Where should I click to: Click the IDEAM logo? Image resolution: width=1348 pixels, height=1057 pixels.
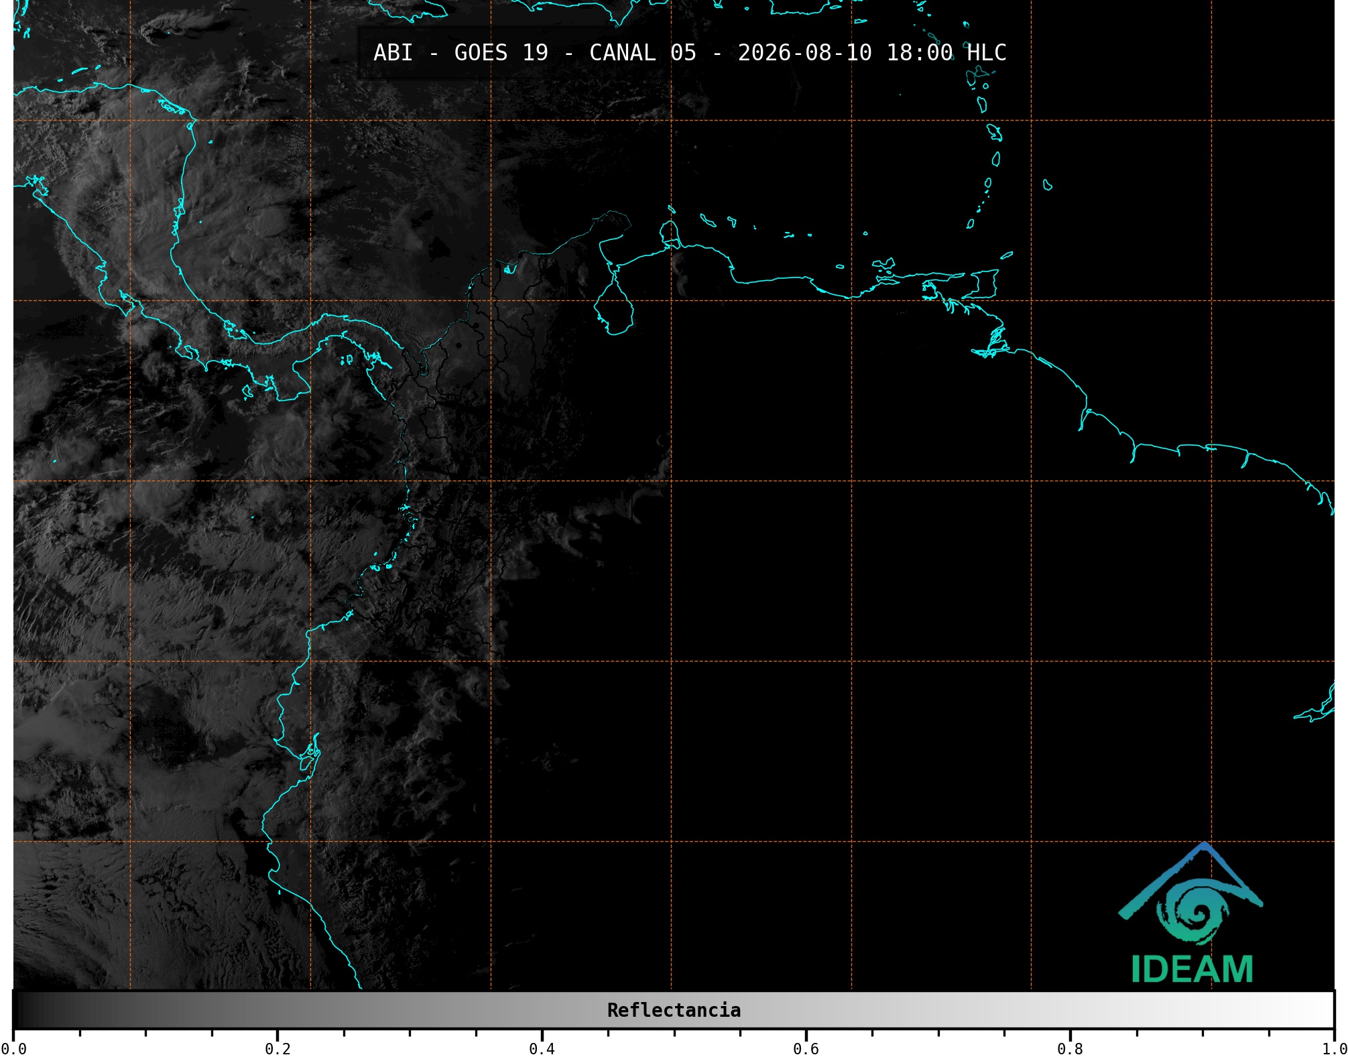(1191, 913)
